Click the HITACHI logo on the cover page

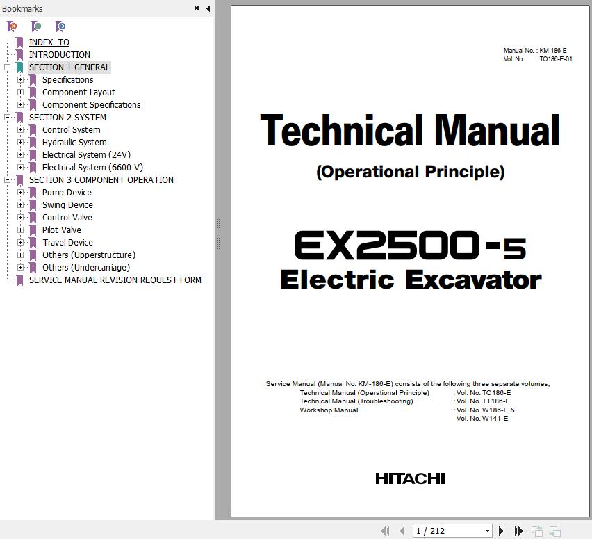[x=410, y=479]
